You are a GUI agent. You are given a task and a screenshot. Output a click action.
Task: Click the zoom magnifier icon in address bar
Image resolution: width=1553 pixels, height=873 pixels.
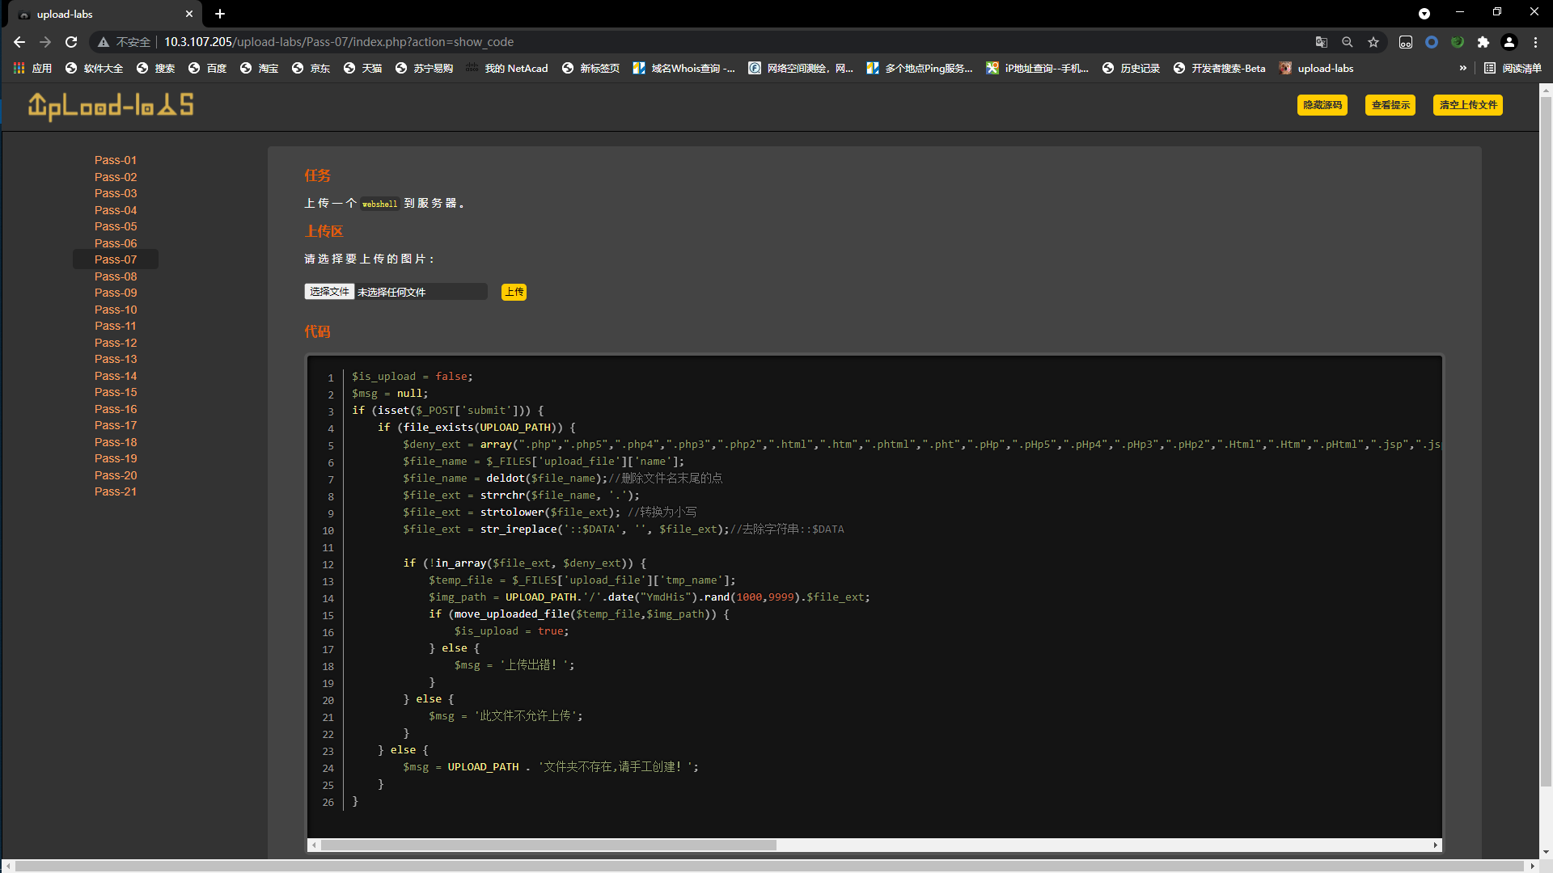click(1347, 42)
